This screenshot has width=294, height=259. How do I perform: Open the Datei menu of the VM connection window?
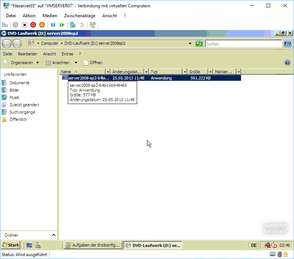click(11, 16)
